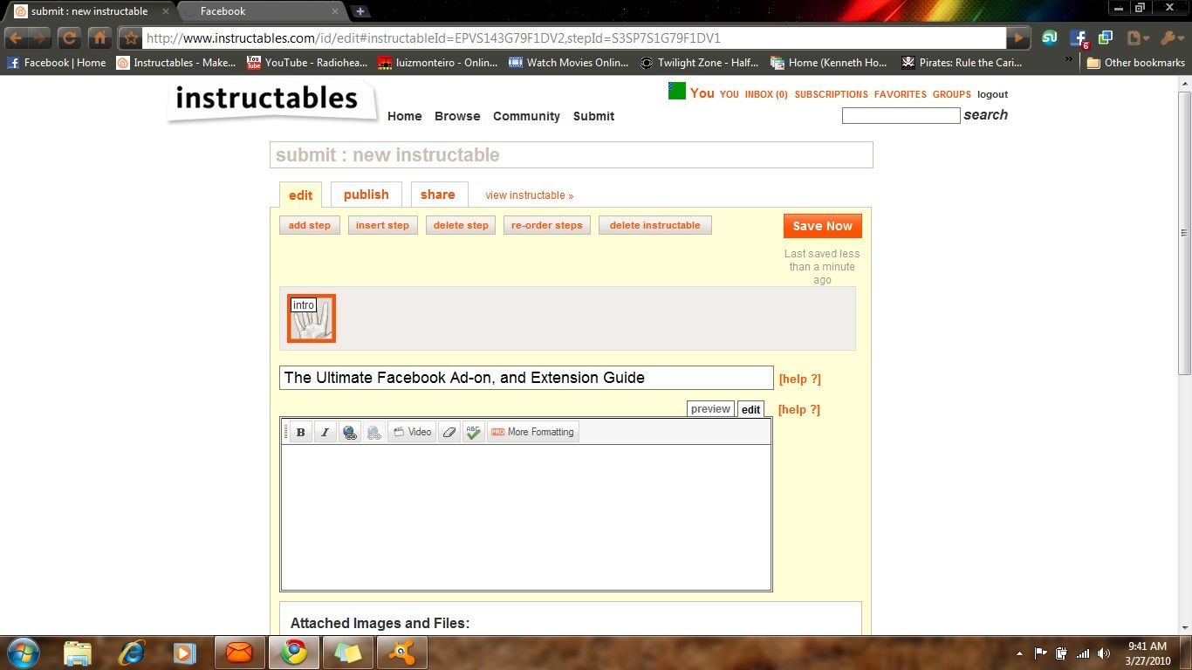Switch to the share tab

coord(438,194)
